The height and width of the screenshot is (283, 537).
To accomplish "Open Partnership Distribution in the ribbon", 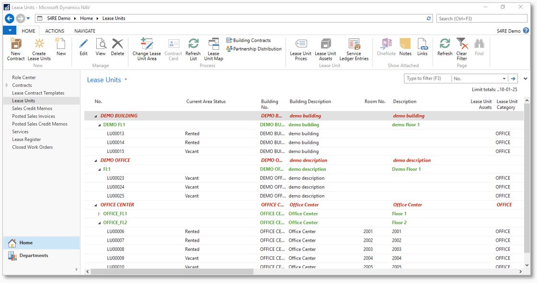I will click(254, 49).
